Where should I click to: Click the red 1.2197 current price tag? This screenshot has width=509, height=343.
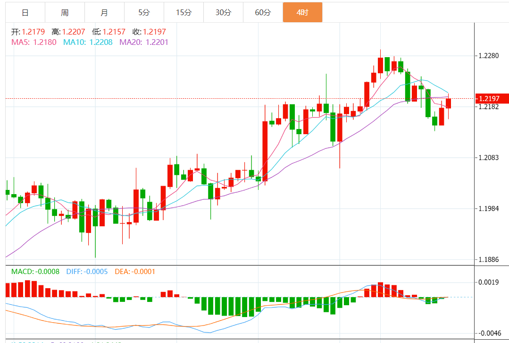(x=492, y=99)
